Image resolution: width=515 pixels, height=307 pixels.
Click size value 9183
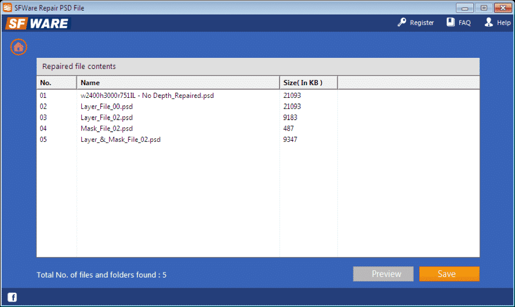290,117
